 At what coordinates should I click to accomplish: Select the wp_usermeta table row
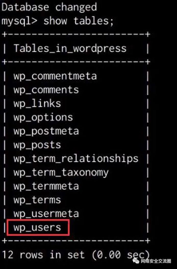(46, 214)
